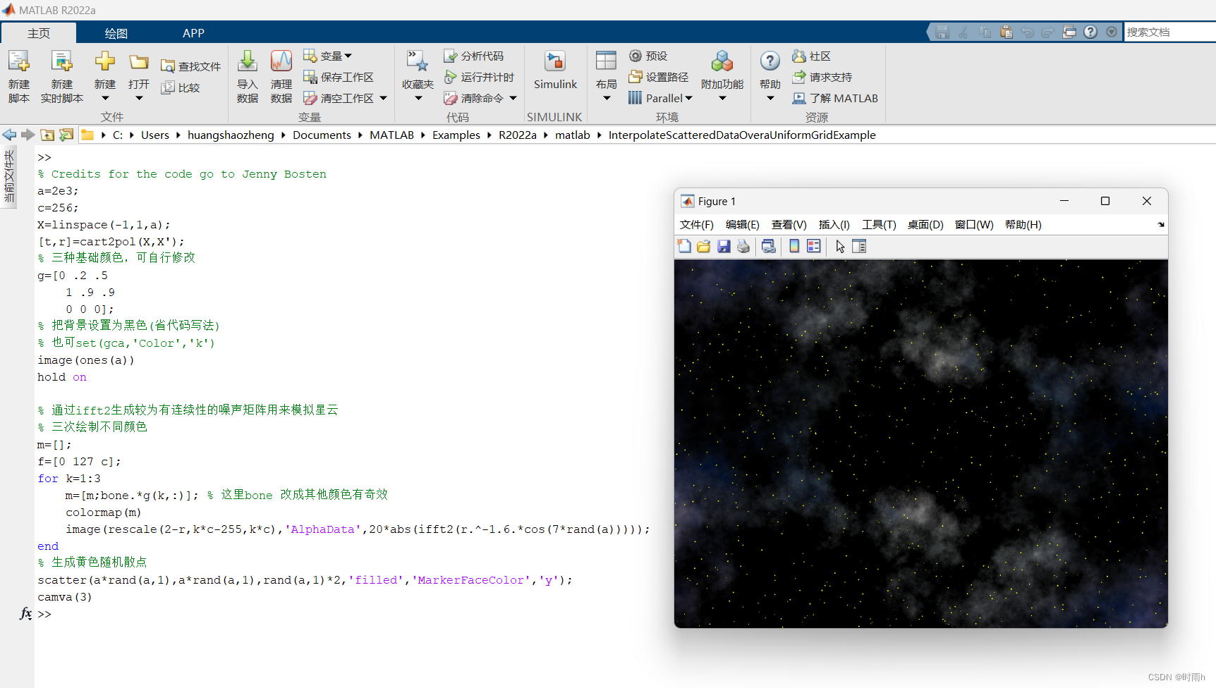Open the Layout (布局) dropdown
The image size is (1216, 688).
607,98
